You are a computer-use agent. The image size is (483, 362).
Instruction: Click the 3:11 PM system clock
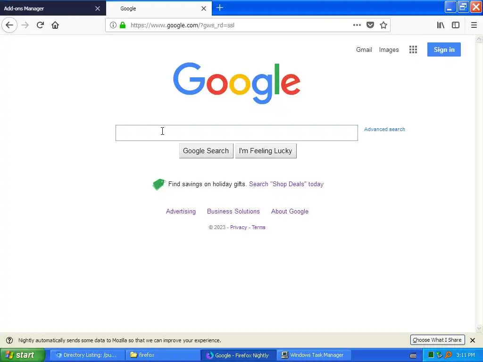click(x=466, y=355)
